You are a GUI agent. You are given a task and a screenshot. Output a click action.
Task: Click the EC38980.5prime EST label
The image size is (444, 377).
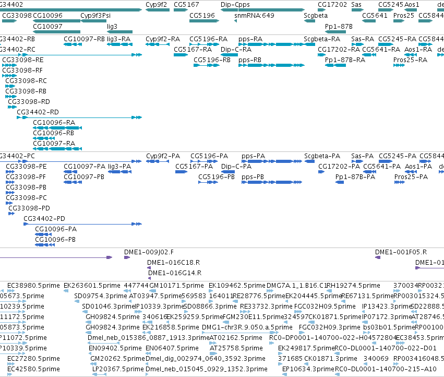(33, 286)
